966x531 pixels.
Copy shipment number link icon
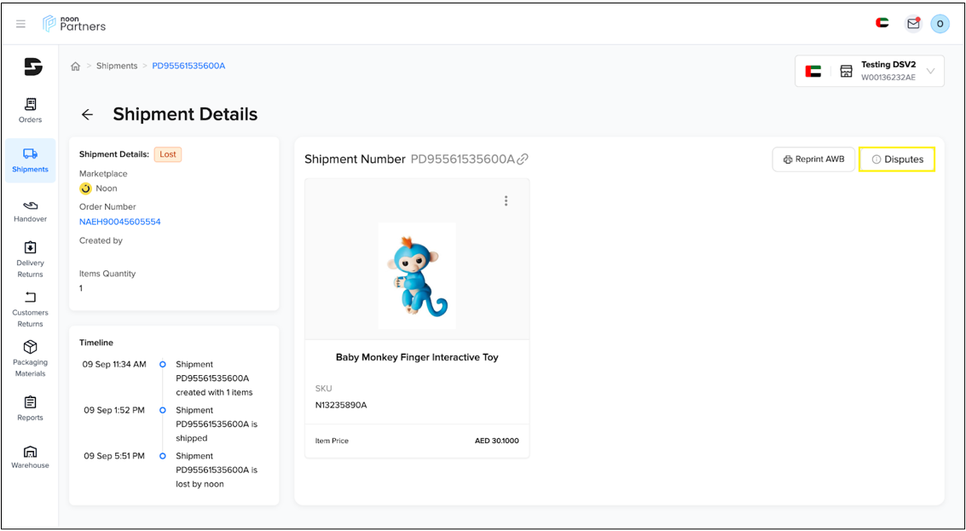523,159
